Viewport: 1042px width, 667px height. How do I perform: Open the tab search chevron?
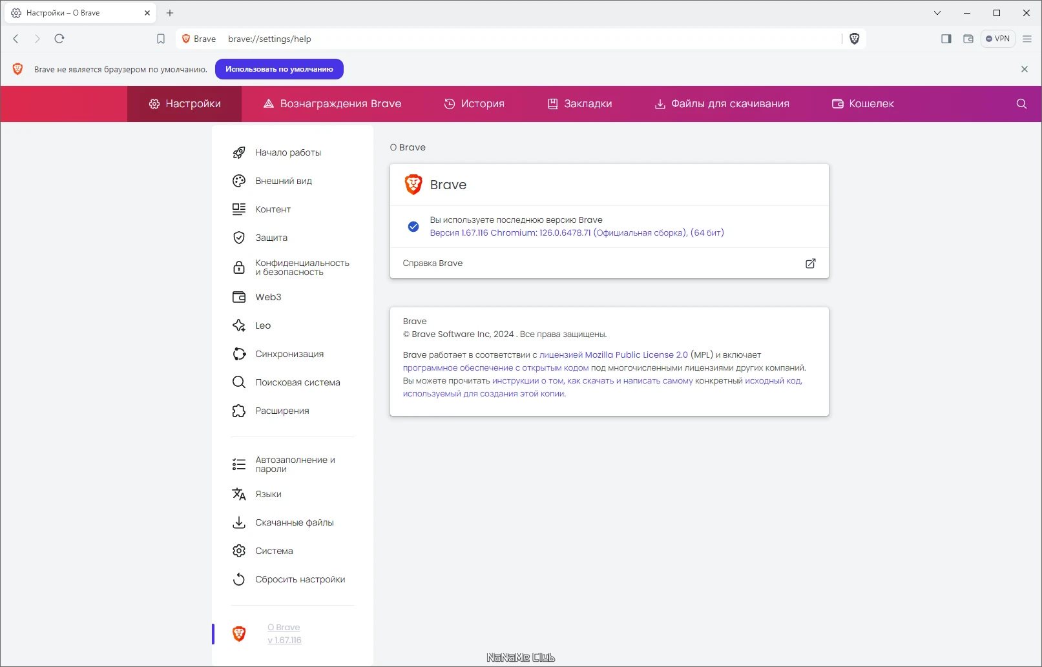[x=937, y=13]
